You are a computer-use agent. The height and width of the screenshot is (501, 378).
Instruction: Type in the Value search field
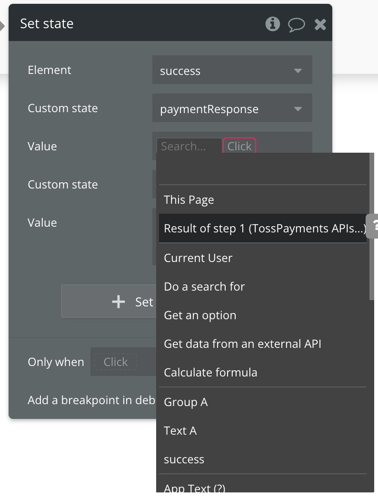189,146
